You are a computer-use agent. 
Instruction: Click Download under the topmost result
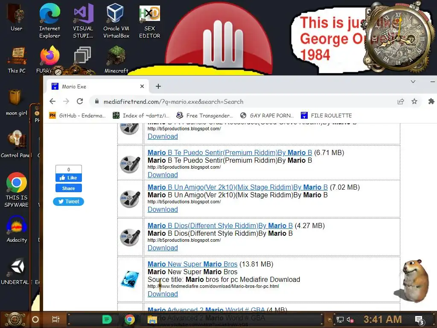coord(163,136)
